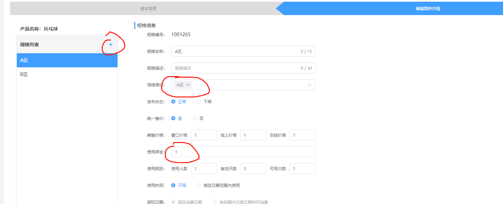Click the 有效天数 input box
This screenshot has height=204, width=503.
tap(253, 168)
